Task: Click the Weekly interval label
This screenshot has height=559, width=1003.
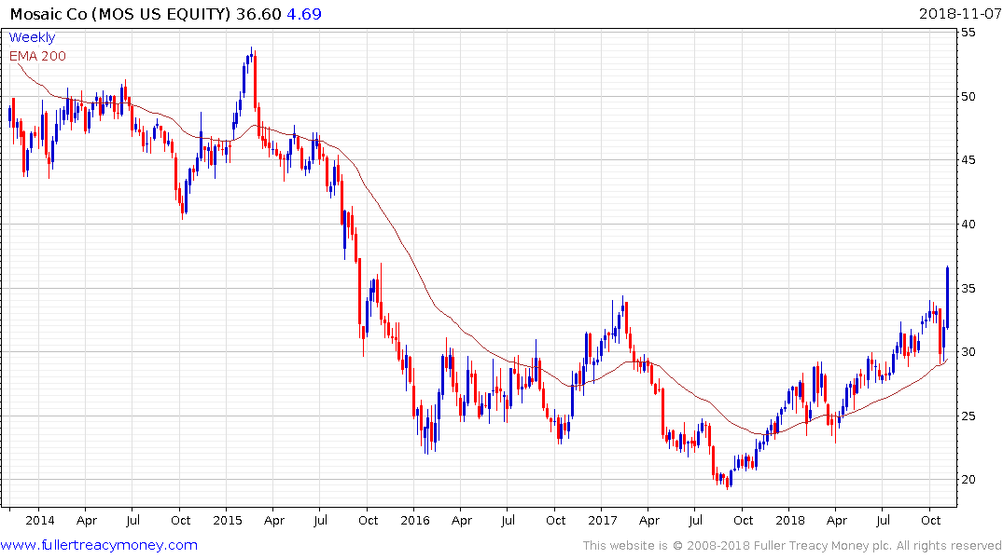Action: pyautogui.click(x=32, y=37)
